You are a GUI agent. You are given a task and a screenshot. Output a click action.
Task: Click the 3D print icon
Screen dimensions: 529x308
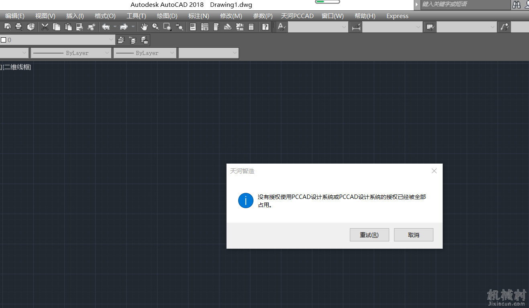[31, 27]
